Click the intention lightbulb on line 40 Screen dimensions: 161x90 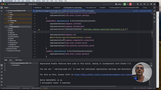(39, 30)
